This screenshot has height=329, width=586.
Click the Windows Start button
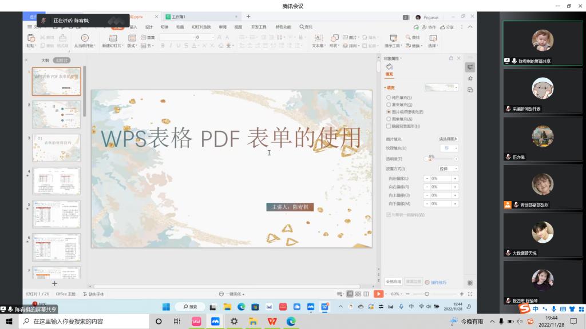(x=9, y=321)
